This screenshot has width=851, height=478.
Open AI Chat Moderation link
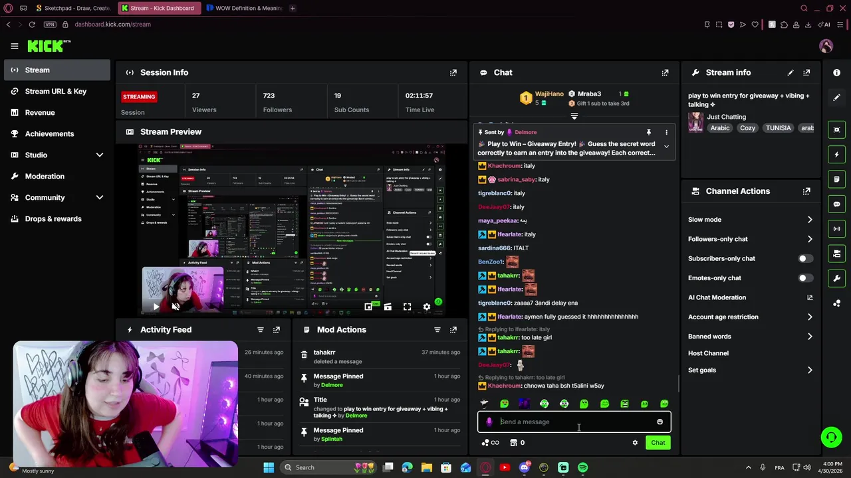(x=750, y=297)
